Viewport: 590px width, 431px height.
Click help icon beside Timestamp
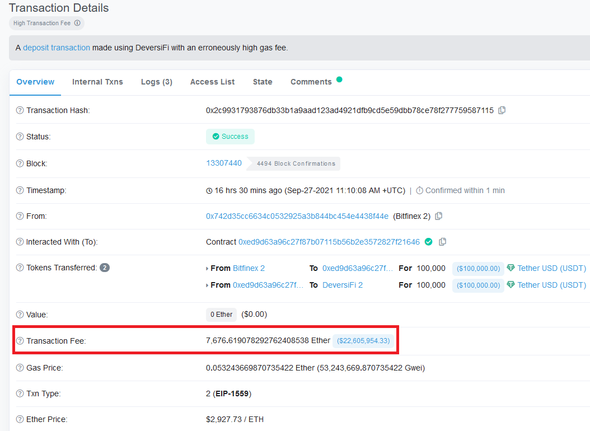click(x=20, y=190)
